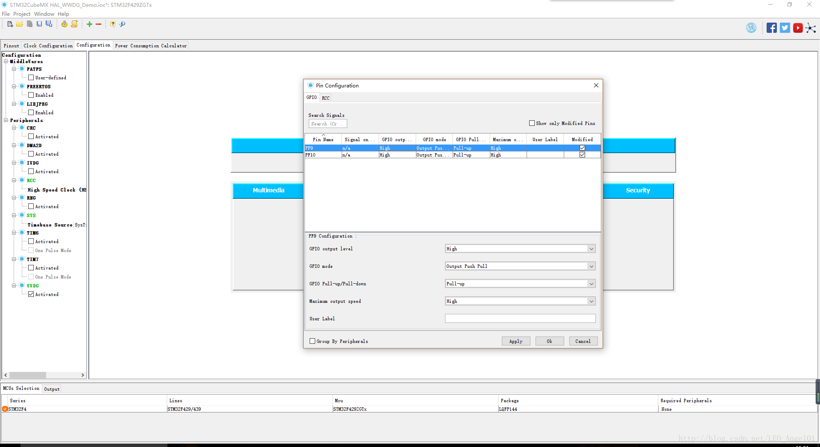Open the GPIO Pull-up/Pull-down dropdown
This screenshot has width=820, height=447.
point(592,284)
